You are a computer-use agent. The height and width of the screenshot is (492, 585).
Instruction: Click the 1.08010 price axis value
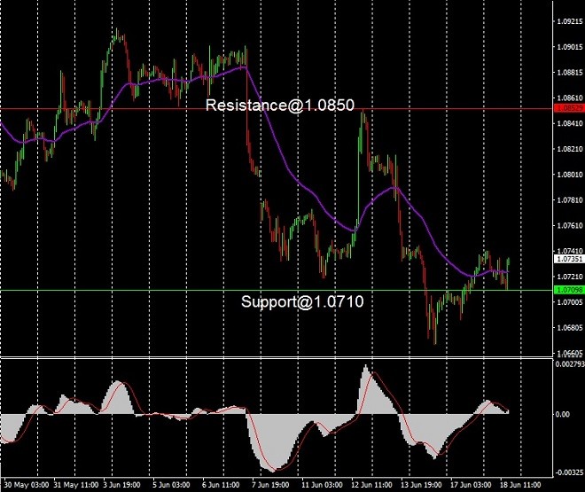570,175
